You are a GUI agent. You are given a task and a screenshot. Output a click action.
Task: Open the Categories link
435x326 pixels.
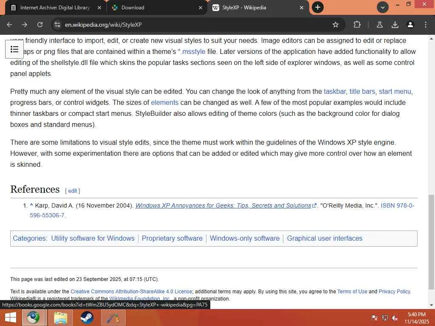29,239
